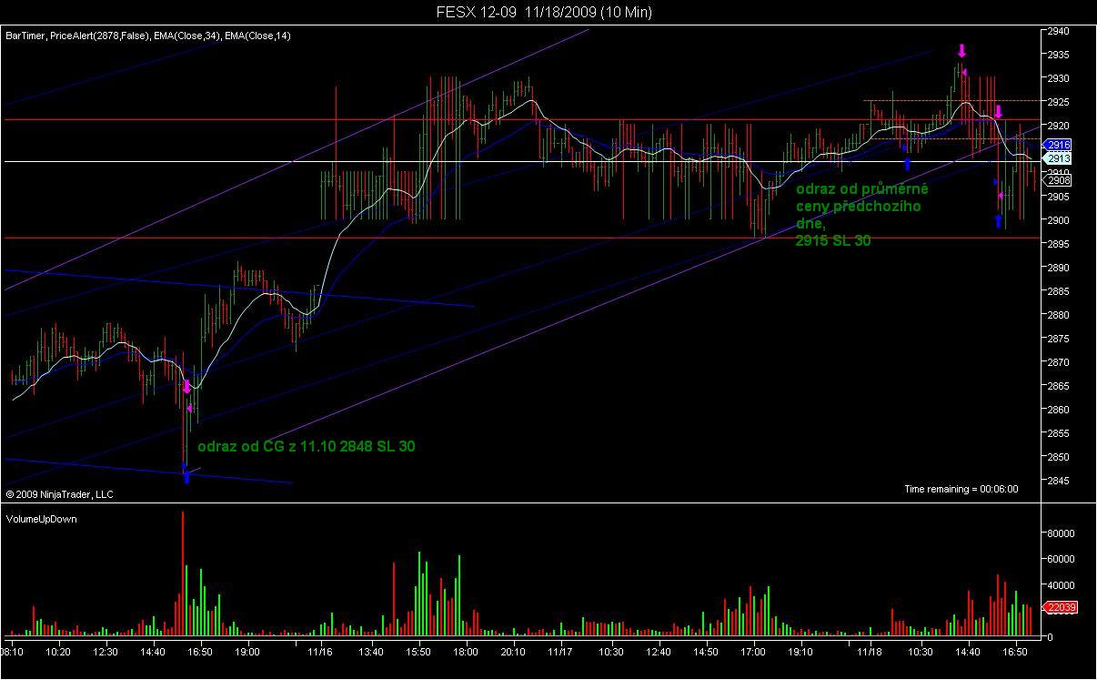
Task: Click the red 22039 volume value marker
Action: pyautogui.click(x=1060, y=607)
